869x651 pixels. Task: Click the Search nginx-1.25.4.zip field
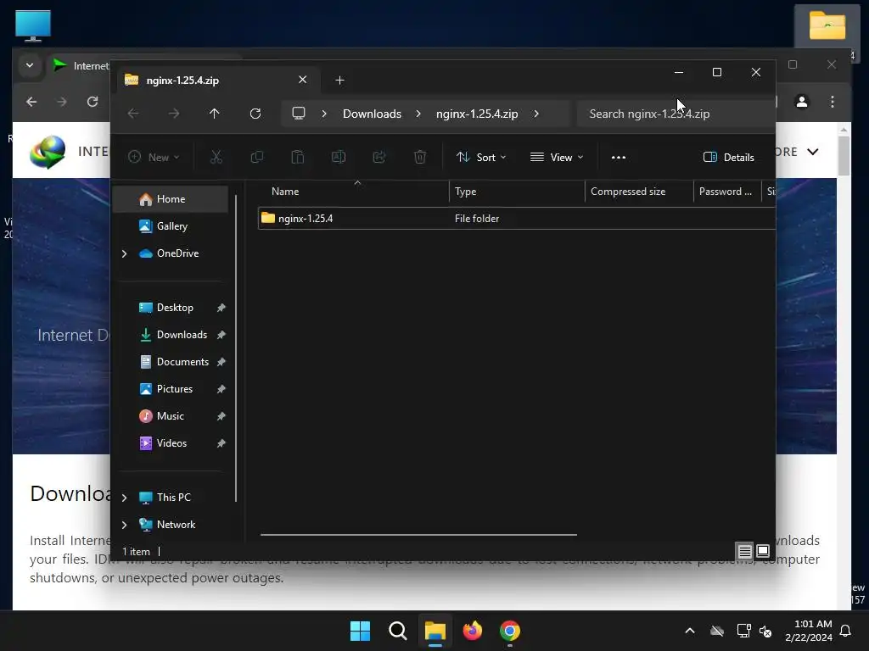[676, 114]
